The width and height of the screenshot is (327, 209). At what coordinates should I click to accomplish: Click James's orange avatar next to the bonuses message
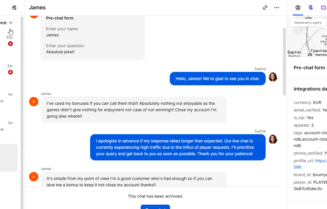[x=34, y=102]
